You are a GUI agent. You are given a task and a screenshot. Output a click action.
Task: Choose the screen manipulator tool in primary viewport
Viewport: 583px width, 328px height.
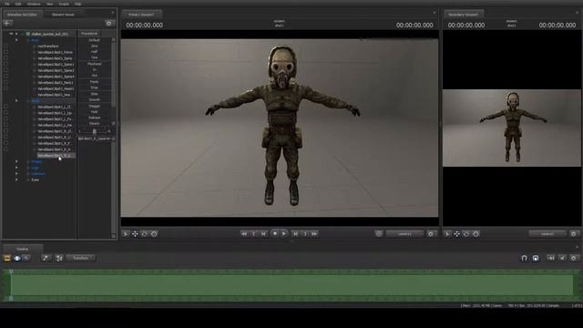(x=154, y=234)
